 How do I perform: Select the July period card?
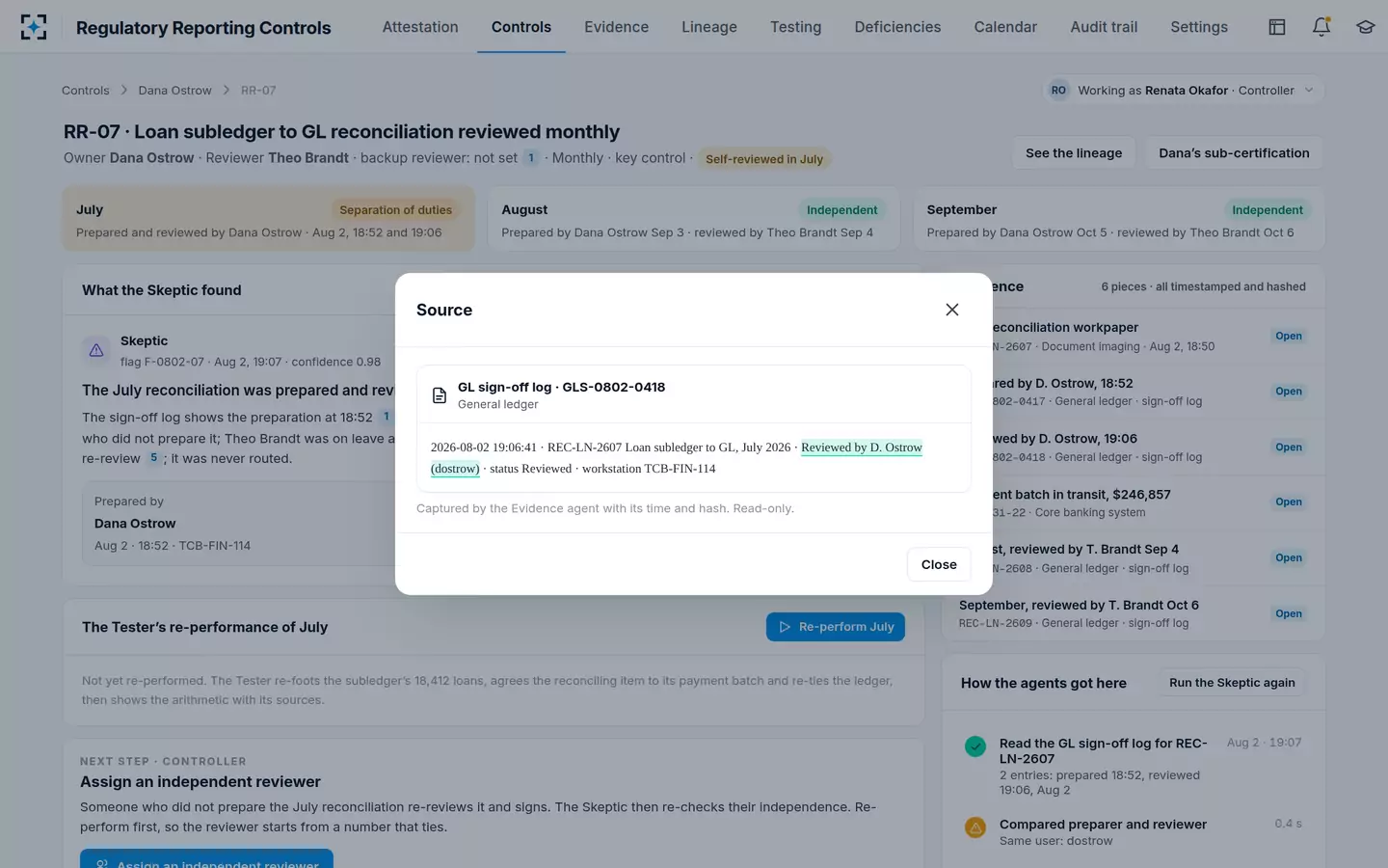pos(269,219)
